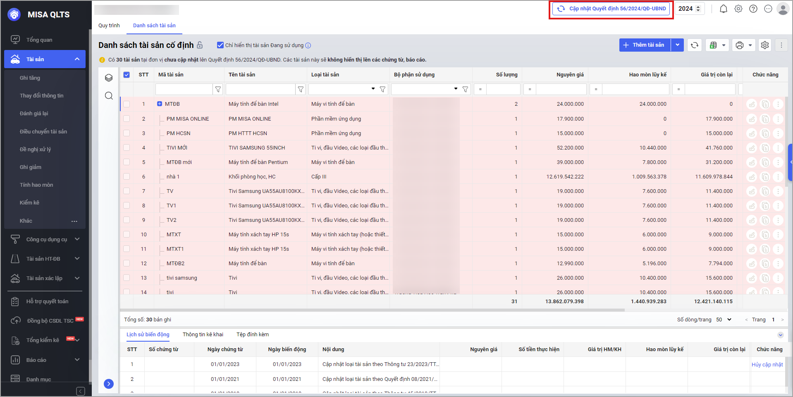
Task: Check the checkbox for PM MISA ONLINE row
Action: coord(127,119)
